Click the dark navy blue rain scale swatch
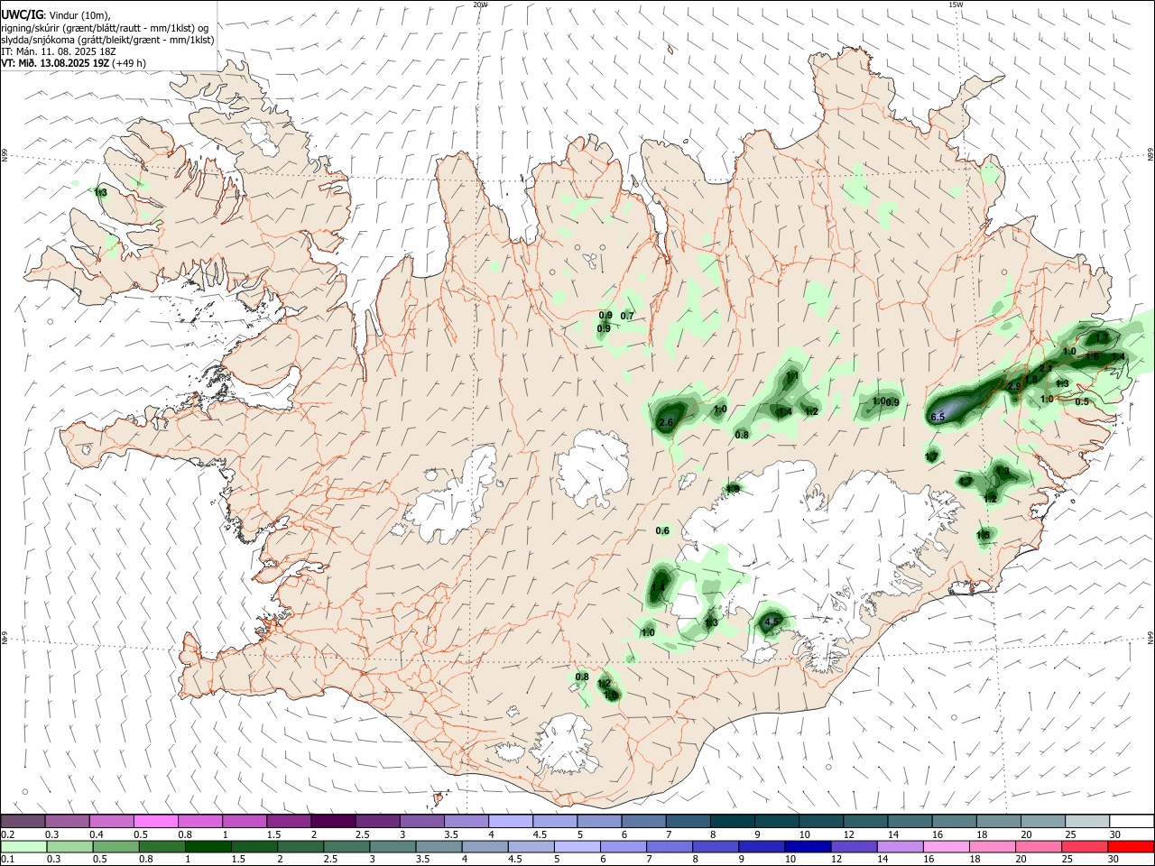 [x=808, y=846]
